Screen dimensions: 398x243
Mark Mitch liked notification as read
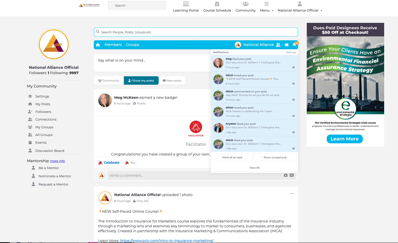pos(293,149)
